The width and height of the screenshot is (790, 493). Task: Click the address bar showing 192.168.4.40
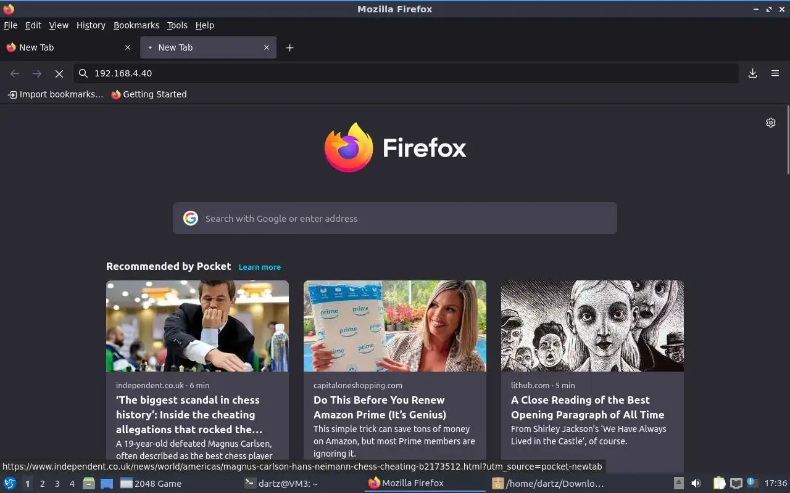point(406,73)
